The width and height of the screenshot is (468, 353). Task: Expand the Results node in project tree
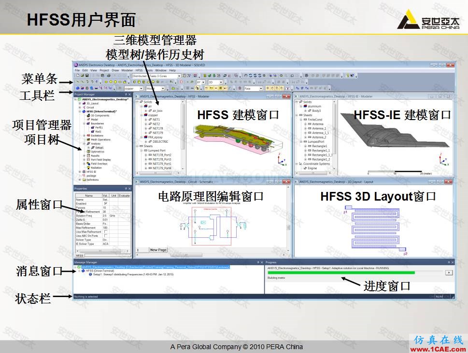pyautogui.click(x=84, y=156)
